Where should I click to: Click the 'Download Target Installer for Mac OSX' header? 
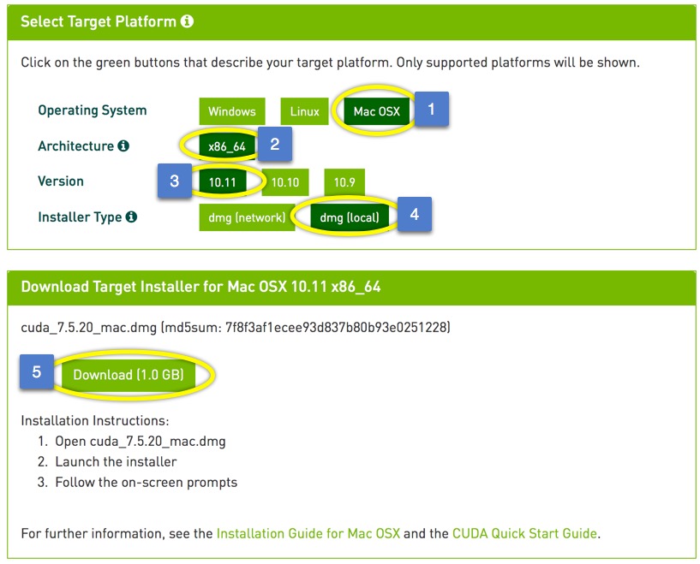200,286
